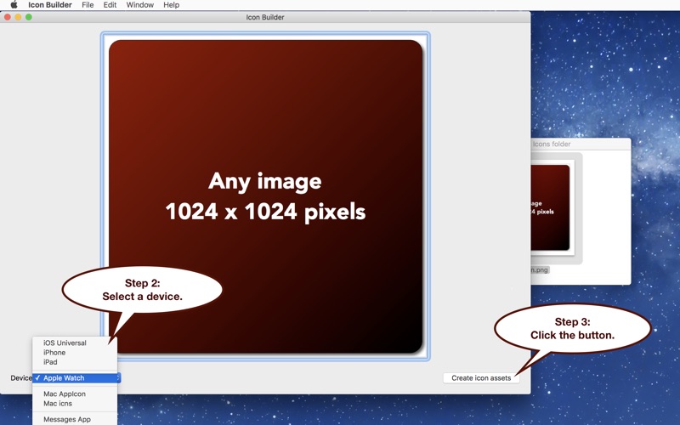Open the Window menu
This screenshot has width=680, height=425.
(139, 5)
